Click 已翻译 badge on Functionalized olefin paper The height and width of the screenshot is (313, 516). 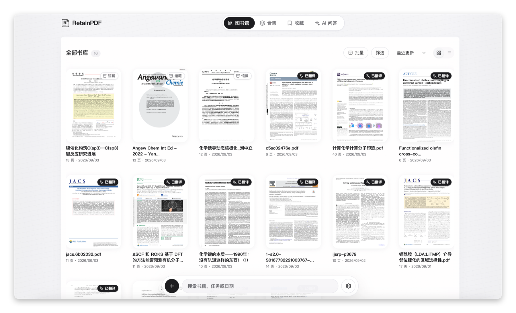(441, 76)
